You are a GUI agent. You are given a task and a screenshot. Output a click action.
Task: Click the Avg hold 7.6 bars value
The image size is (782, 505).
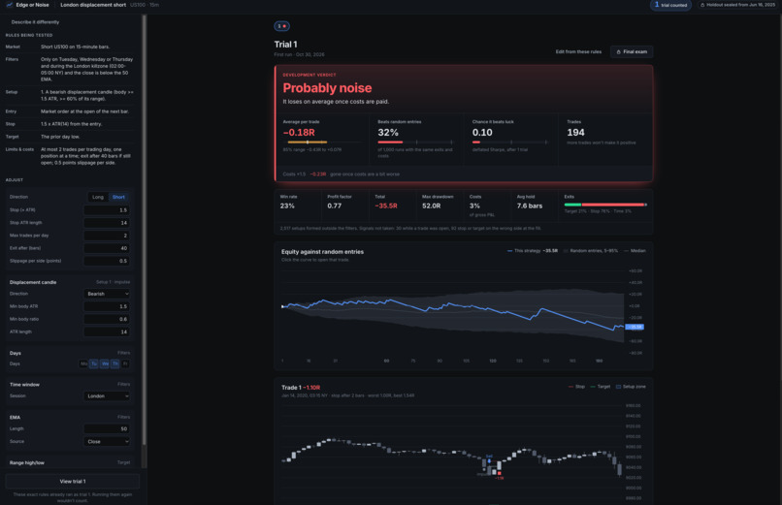click(530, 206)
